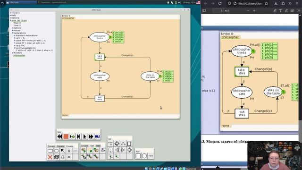
Task: Click the orange Stop simulation button
Action: (x=66, y=136)
